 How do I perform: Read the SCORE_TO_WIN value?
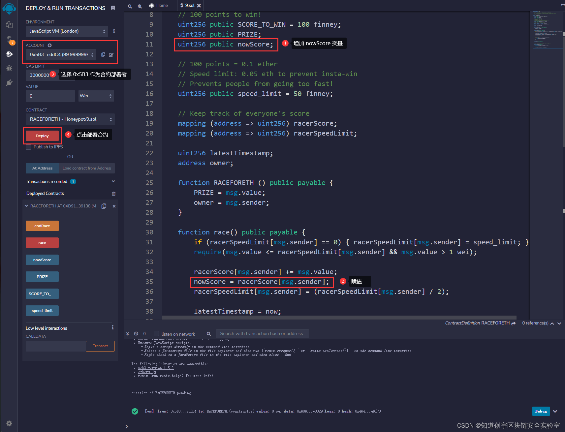[x=42, y=294]
